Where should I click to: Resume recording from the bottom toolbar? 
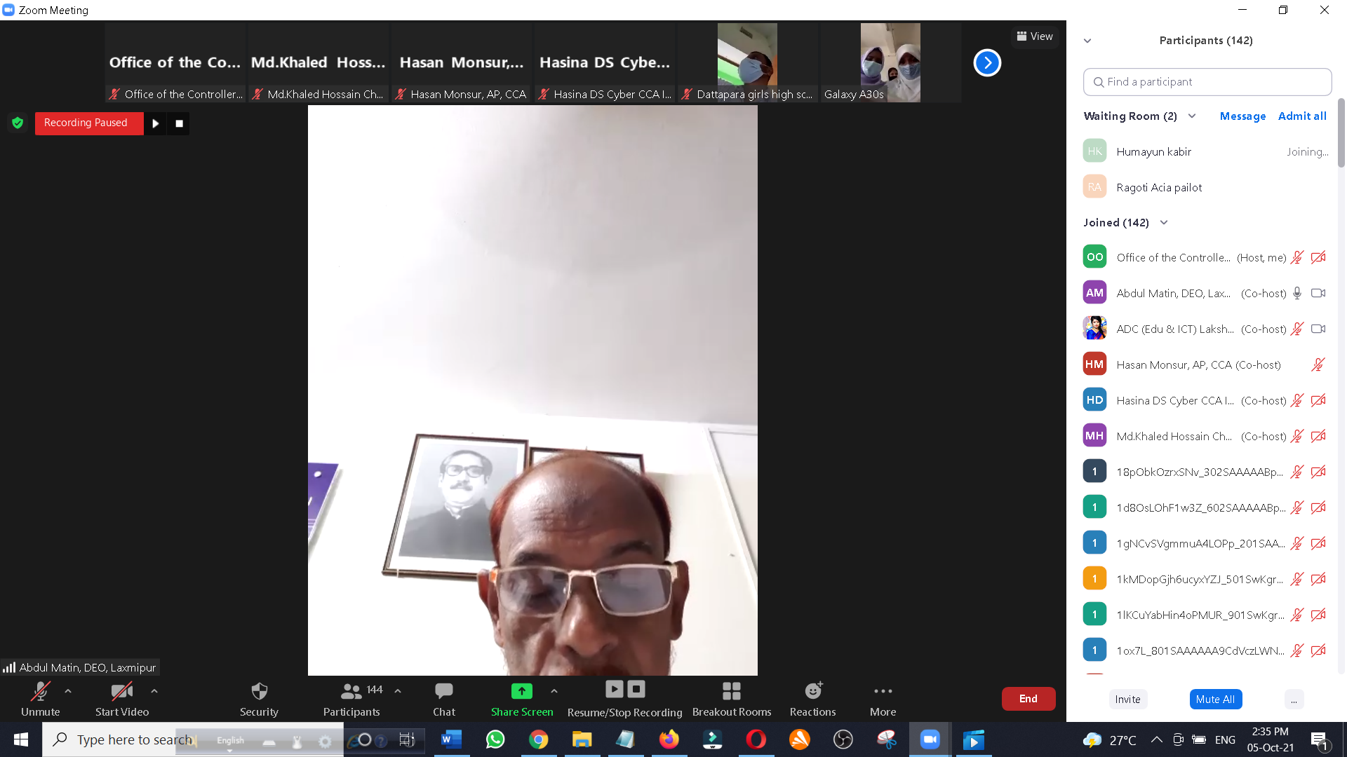click(614, 689)
